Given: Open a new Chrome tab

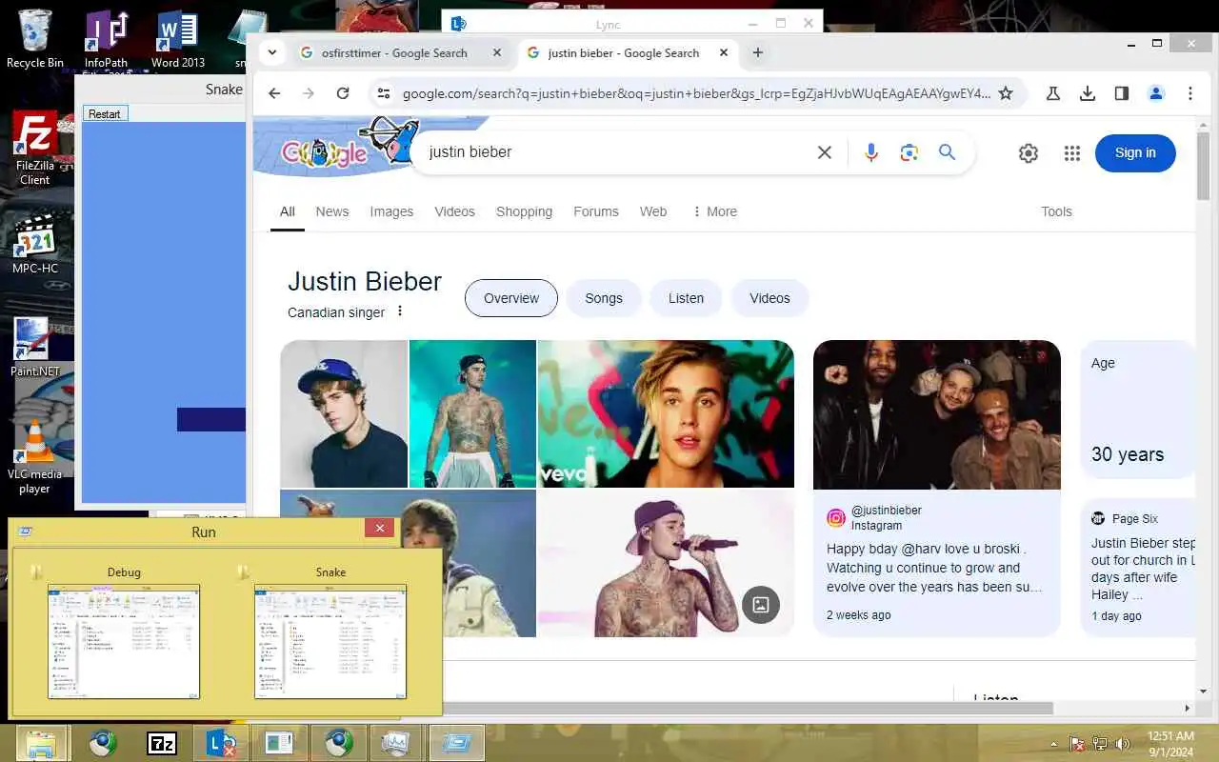Looking at the screenshot, I should [x=758, y=53].
